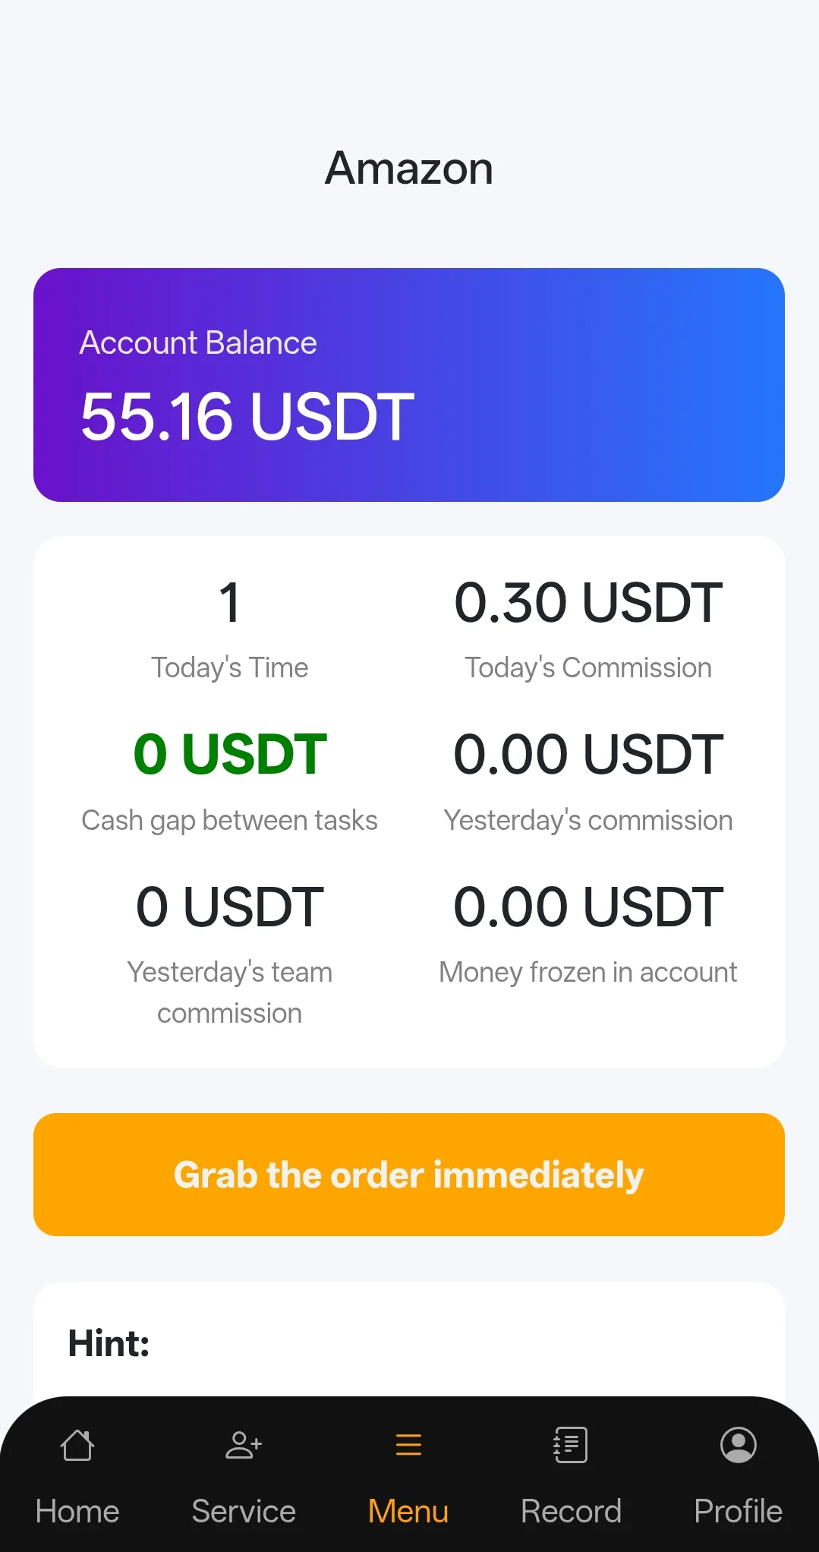
Task: Open the Home tab label
Action: 77,1511
